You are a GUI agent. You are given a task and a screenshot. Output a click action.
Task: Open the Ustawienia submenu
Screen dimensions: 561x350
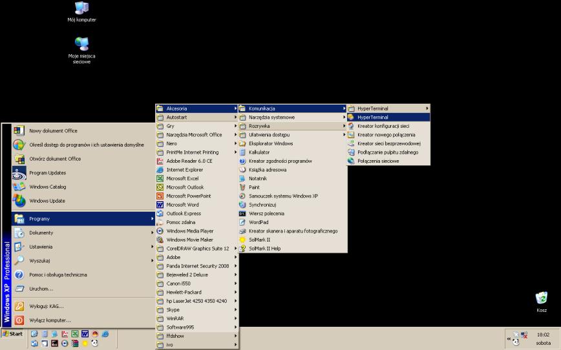[83, 247]
